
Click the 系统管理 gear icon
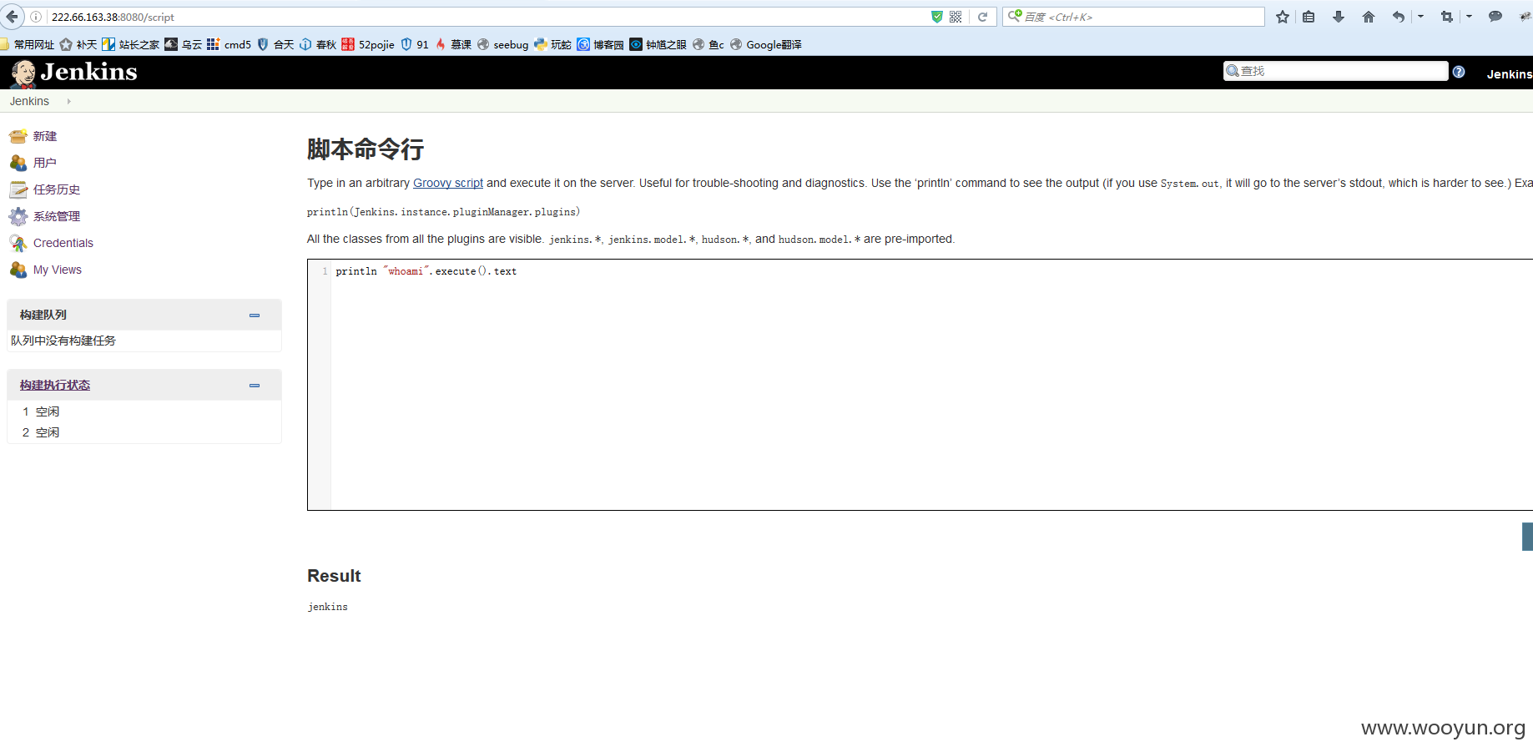[18, 216]
